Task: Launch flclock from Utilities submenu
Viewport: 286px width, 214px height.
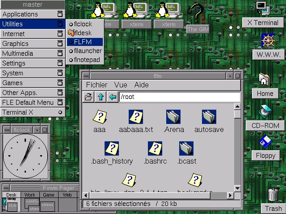Action: [85, 24]
